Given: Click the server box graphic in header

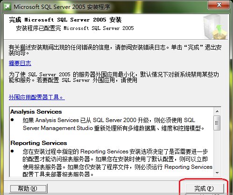Looking at the screenshot, I should [215, 27].
